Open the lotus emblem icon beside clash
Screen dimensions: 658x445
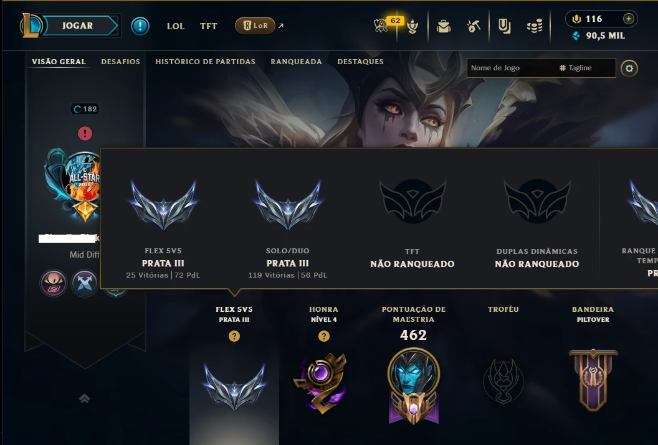click(x=412, y=27)
